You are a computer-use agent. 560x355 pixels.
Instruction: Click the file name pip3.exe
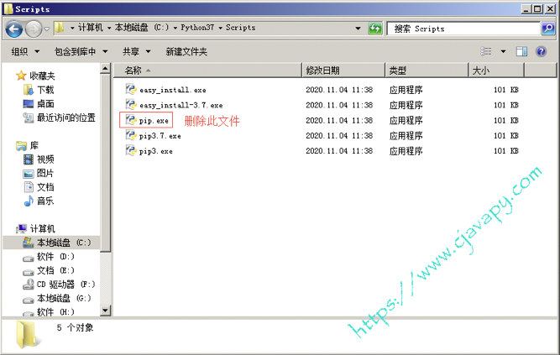click(x=155, y=151)
